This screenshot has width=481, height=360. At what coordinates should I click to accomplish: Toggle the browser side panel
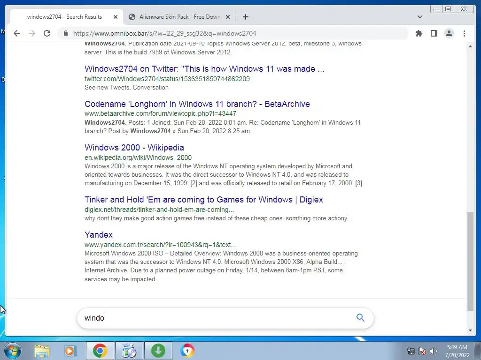coord(434,33)
